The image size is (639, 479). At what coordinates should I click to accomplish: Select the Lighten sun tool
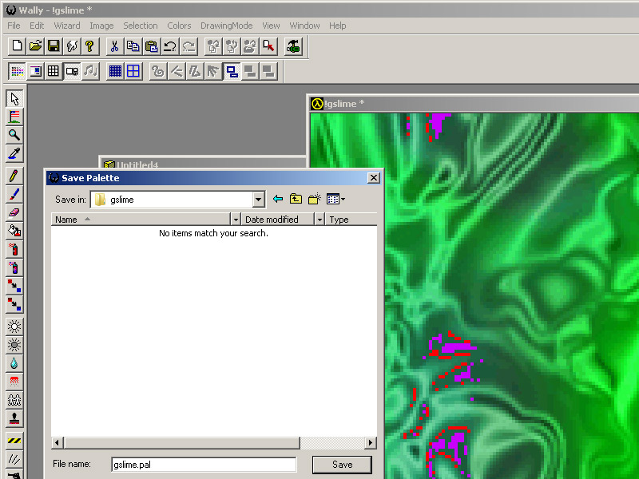pyautogui.click(x=14, y=327)
